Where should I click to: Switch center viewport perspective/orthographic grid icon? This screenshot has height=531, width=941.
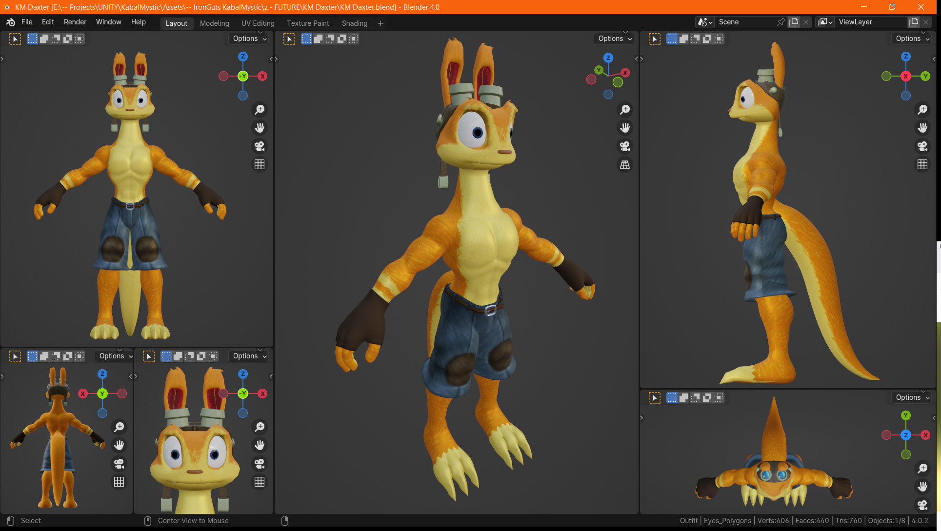tap(625, 165)
